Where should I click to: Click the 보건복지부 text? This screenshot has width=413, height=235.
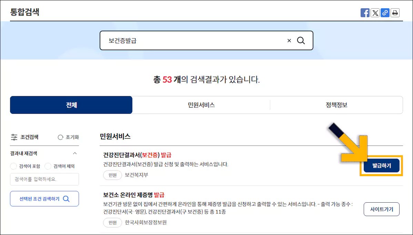(137, 175)
